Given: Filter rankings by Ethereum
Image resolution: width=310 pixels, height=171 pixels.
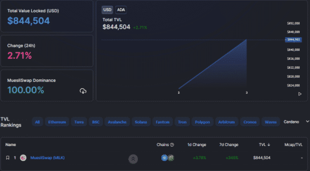Looking at the screenshot, I should coord(57,122).
